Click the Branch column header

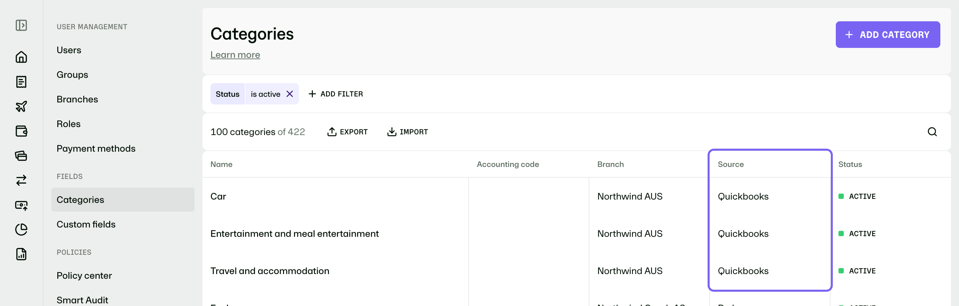click(x=610, y=164)
